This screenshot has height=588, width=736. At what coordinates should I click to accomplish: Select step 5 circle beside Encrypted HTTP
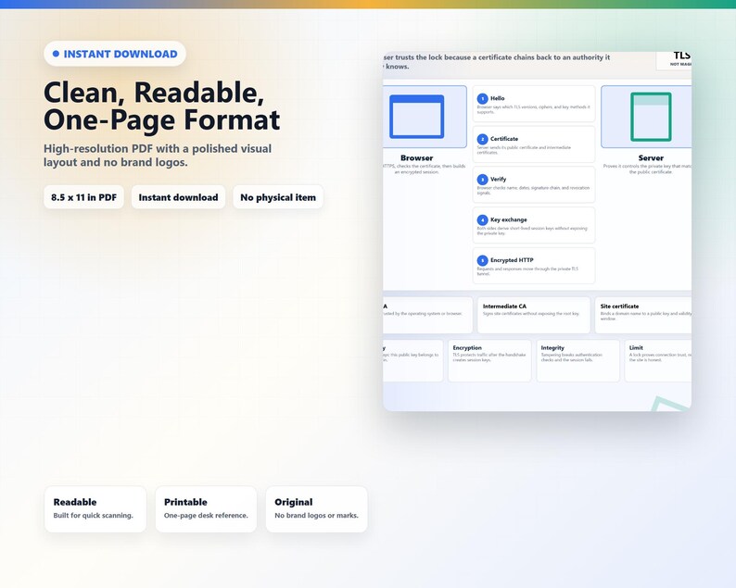(x=482, y=260)
